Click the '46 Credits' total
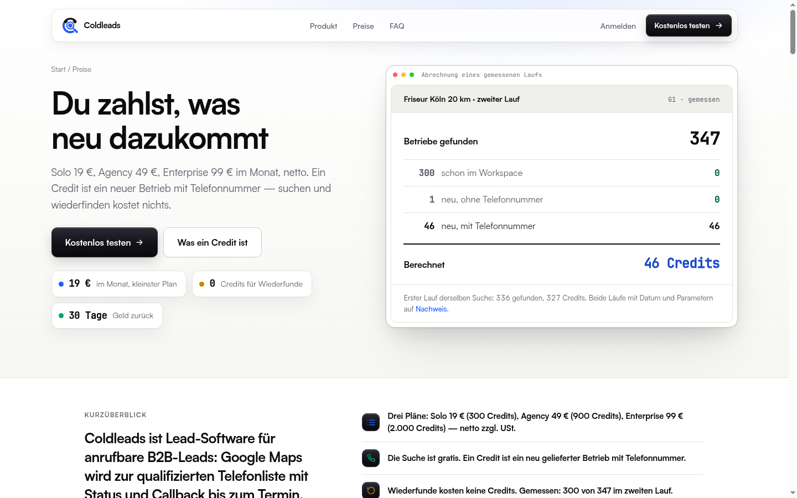 click(x=682, y=263)
